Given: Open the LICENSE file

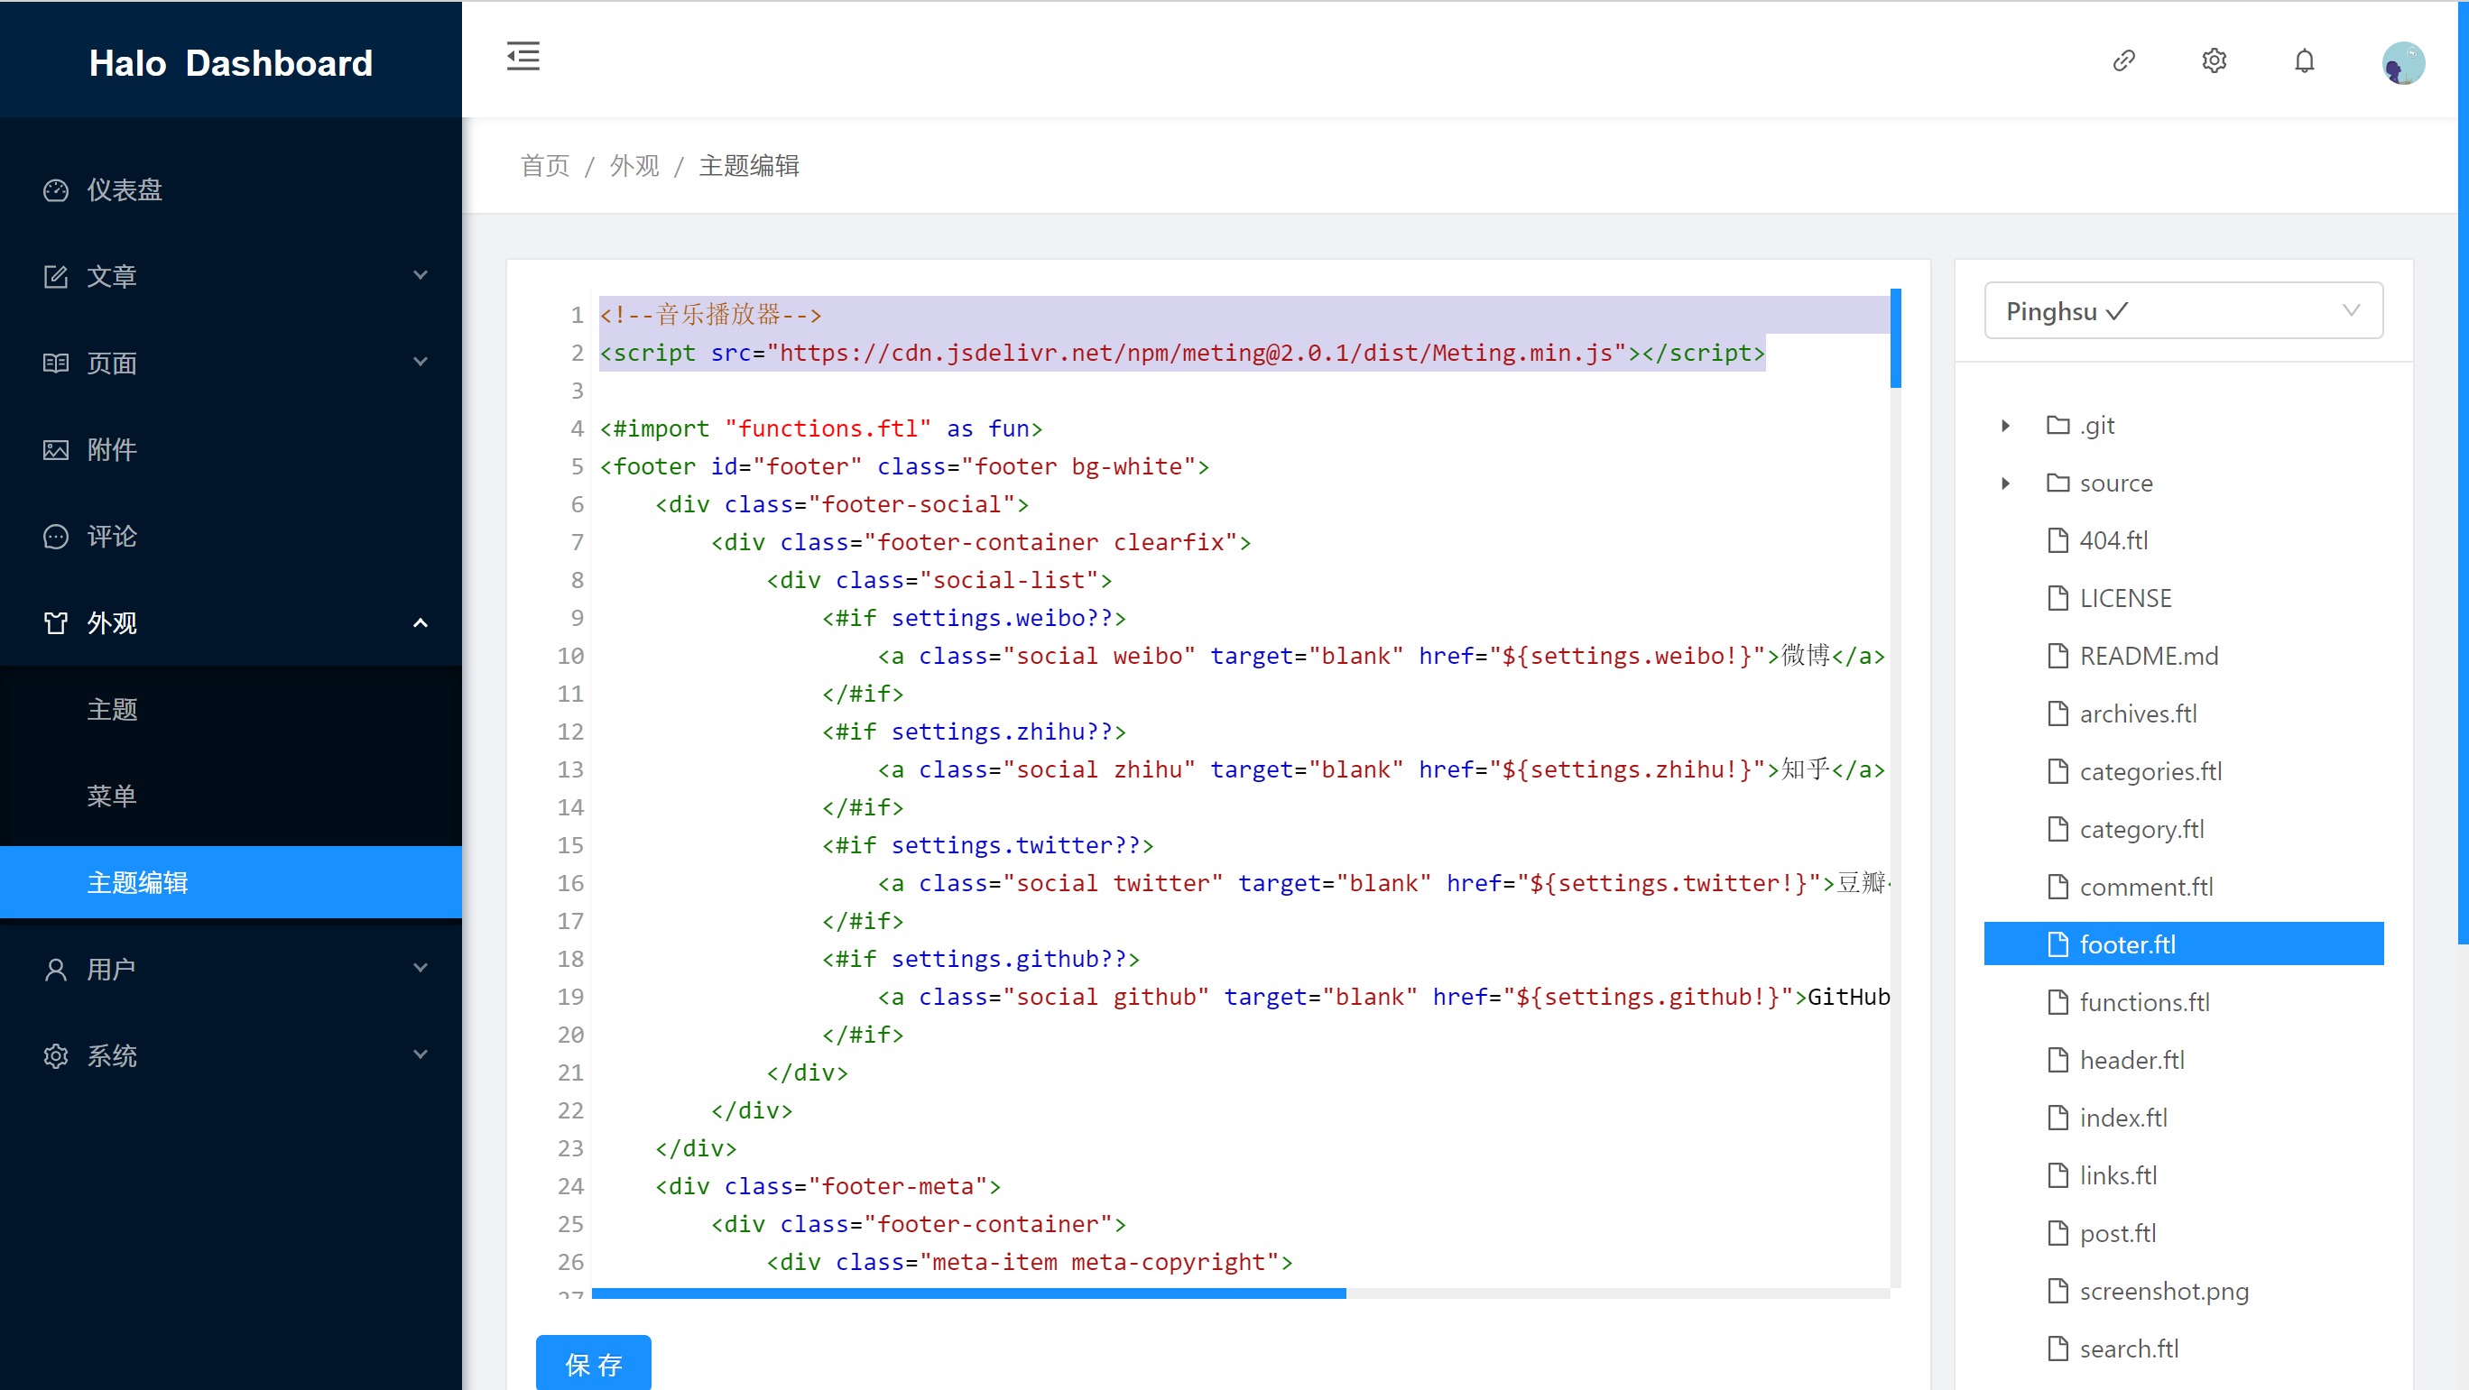Looking at the screenshot, I should [2109, 599].
